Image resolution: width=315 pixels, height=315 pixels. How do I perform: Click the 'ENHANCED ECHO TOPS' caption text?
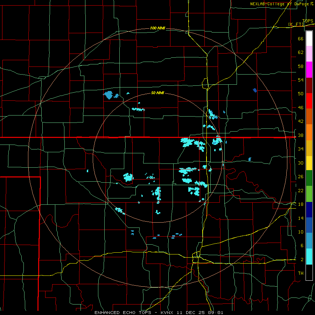[123, 313]
